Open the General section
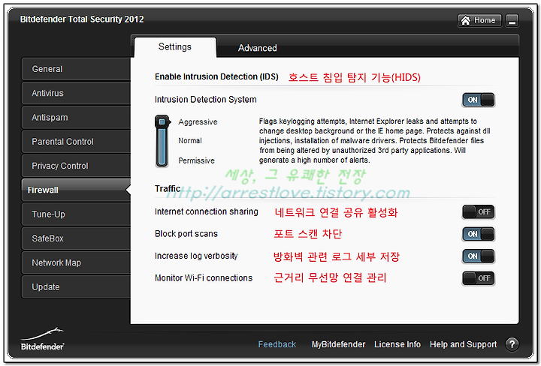The image size is (541, 366). (76, 69)
